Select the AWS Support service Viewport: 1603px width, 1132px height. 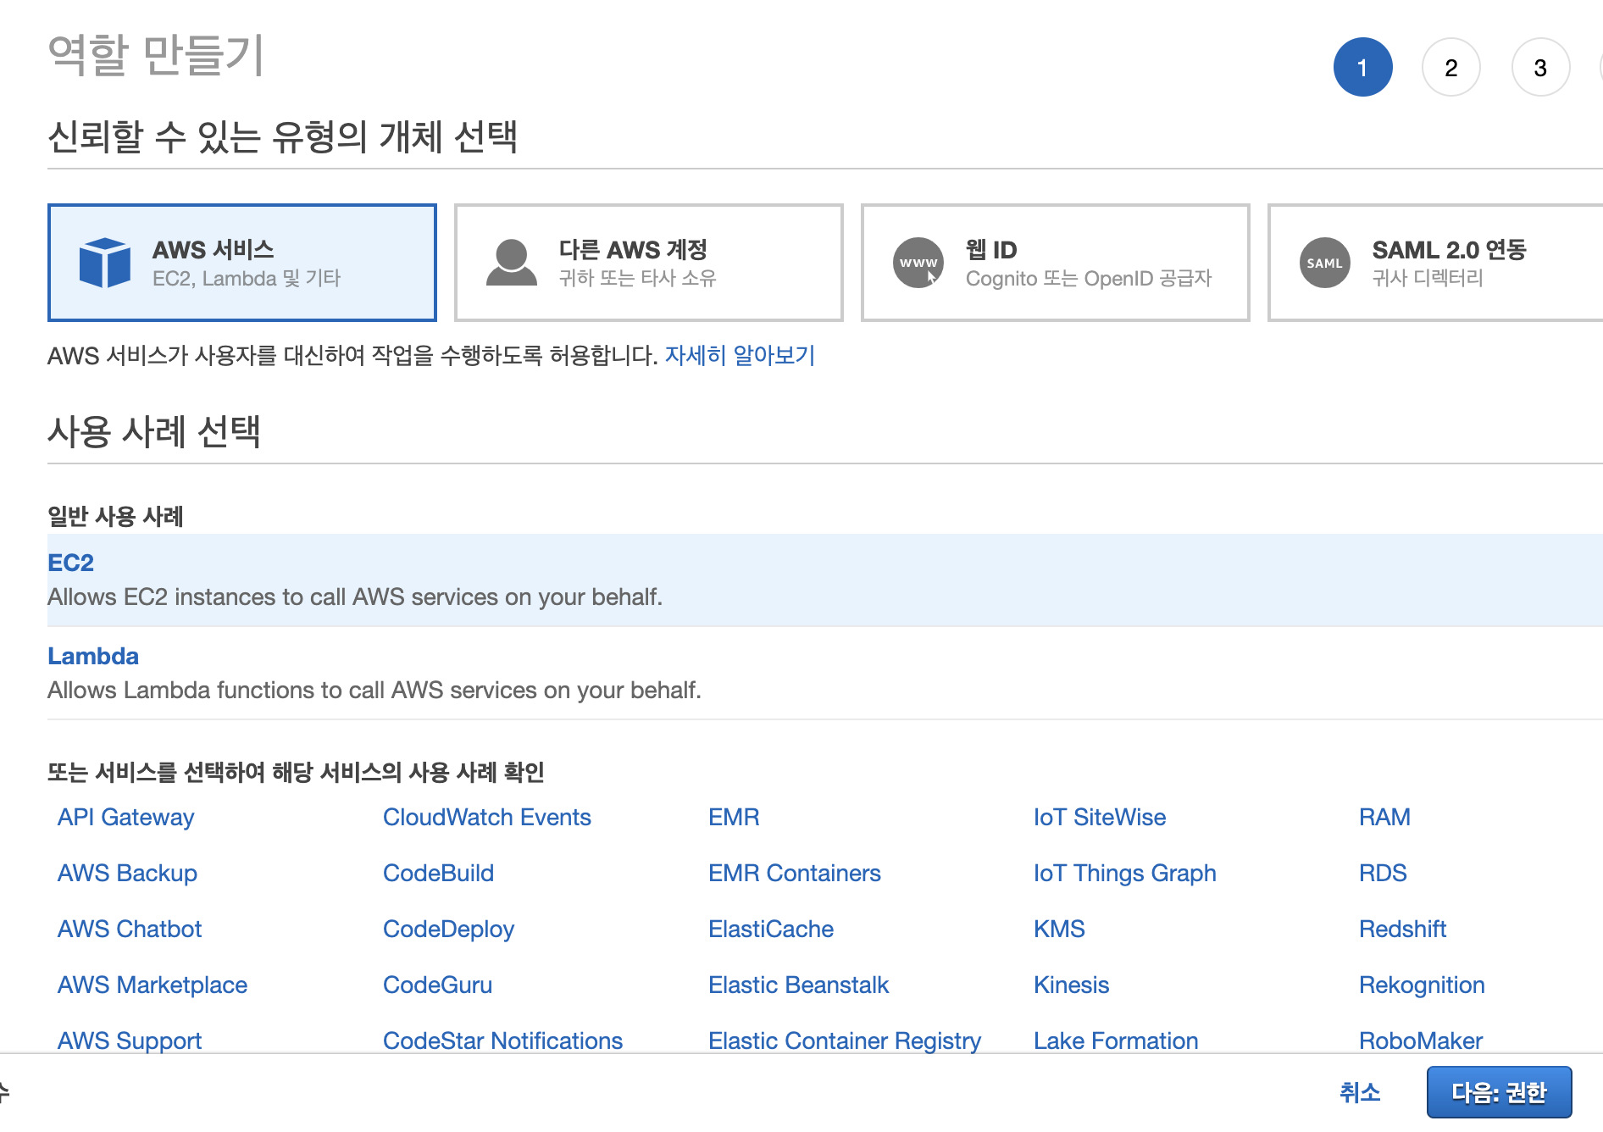pos(130,1040)
